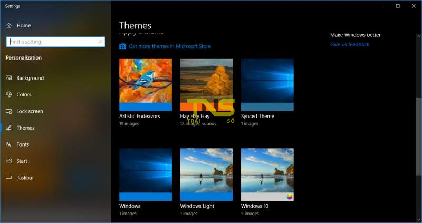The height and width of the screenshot is (223, 422).
Task: Close the Settings window
Action: 414,6
